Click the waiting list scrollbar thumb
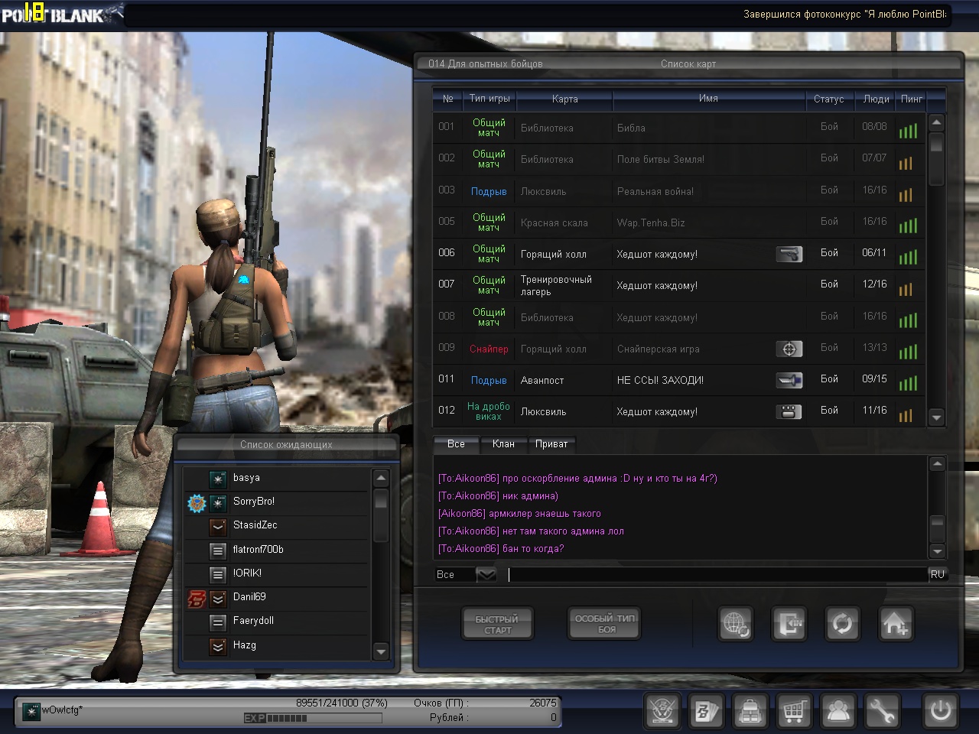The height and width of the screenshot is (734, 979). point(381,516)
